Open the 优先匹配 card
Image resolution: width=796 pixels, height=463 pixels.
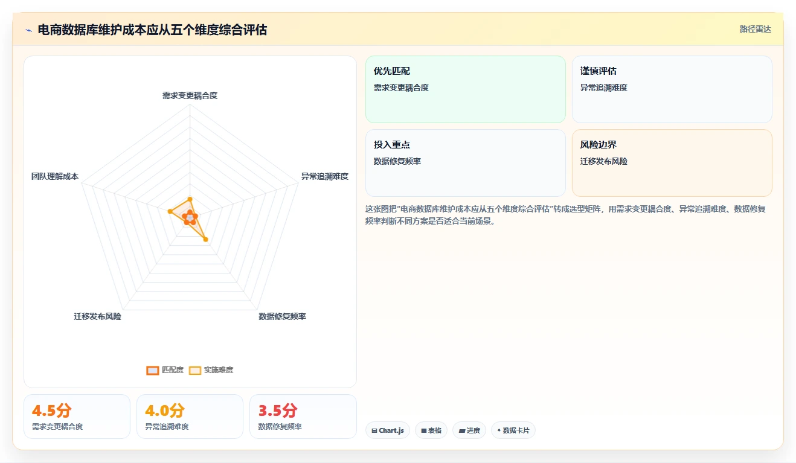coord(465,89)
